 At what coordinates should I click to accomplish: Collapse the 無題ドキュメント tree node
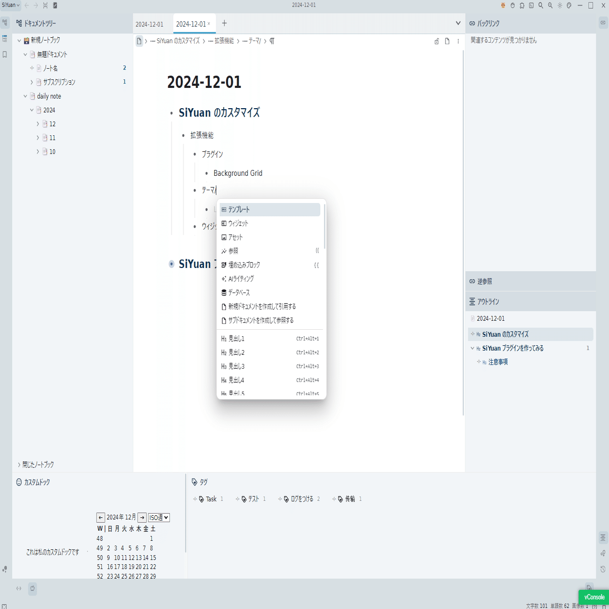[25, 54]
